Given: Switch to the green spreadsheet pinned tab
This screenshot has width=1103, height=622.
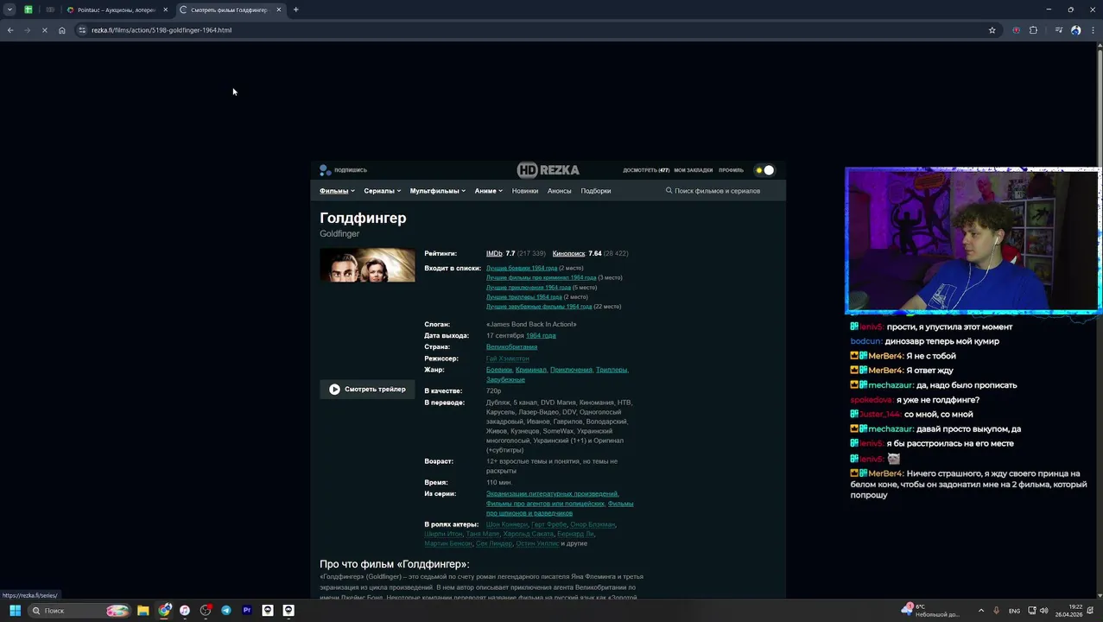Looking at the screenshot, I should [29, 10].
